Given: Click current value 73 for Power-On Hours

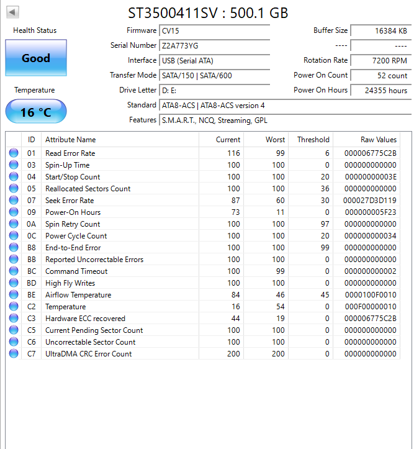Looking at the screenshot, I should (236, 212).
